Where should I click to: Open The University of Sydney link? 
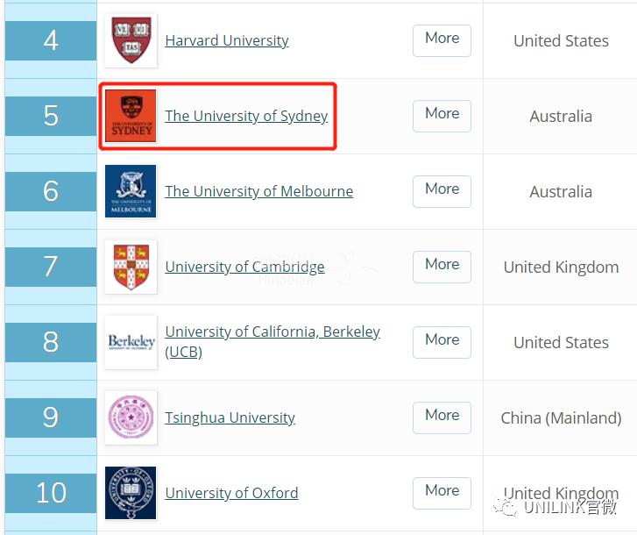pyautogui.click(x=246, y=117)
